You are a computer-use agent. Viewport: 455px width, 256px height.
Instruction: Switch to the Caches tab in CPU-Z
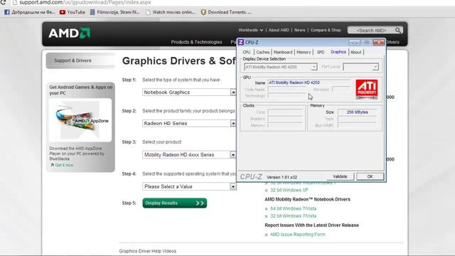(x=263, y=52)
